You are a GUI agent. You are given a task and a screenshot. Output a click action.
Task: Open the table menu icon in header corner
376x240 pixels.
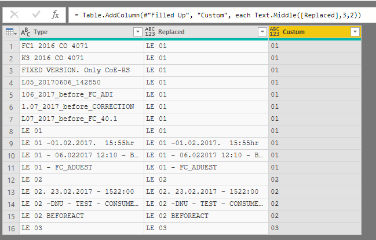tap(11, 32)
